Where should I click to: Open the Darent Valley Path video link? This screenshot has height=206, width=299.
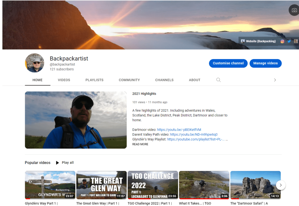[194, 134]
